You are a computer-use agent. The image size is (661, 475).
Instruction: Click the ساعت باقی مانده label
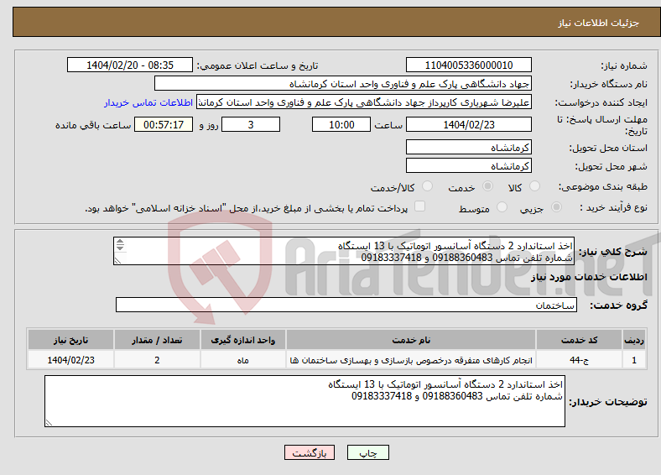(93, 125)
